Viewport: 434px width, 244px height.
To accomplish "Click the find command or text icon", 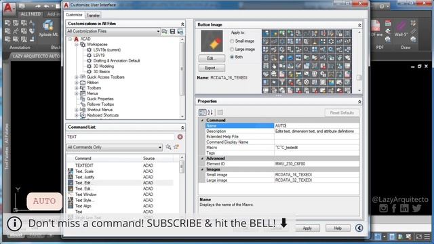I will click(168, 147).
